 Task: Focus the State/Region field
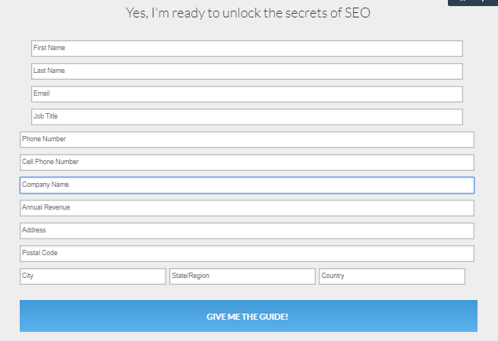pos(242,276)
